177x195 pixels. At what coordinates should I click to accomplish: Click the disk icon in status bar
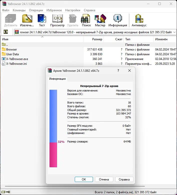[3, 192]
